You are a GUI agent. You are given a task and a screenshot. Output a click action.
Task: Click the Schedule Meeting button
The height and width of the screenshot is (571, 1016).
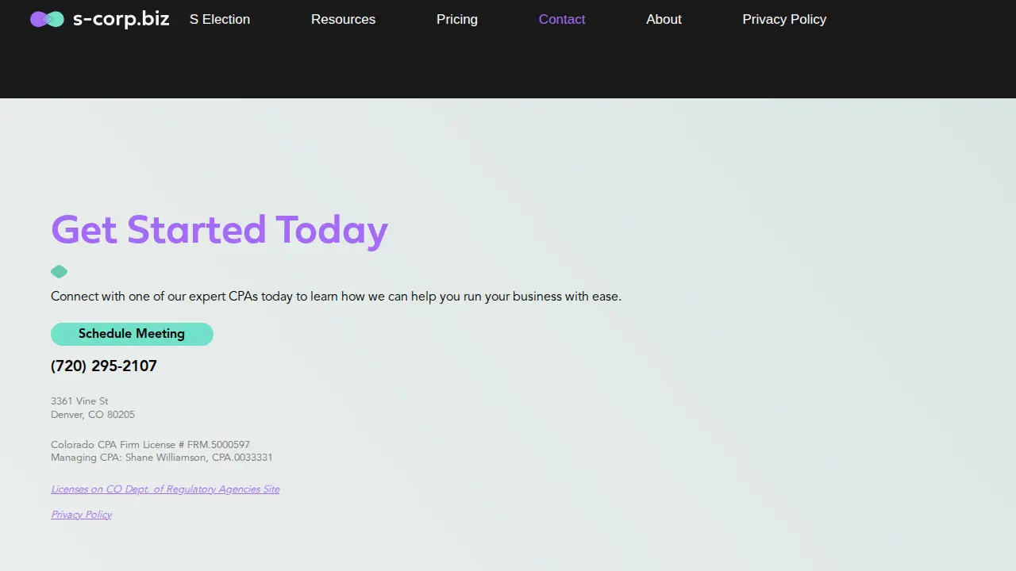[132, 334]
